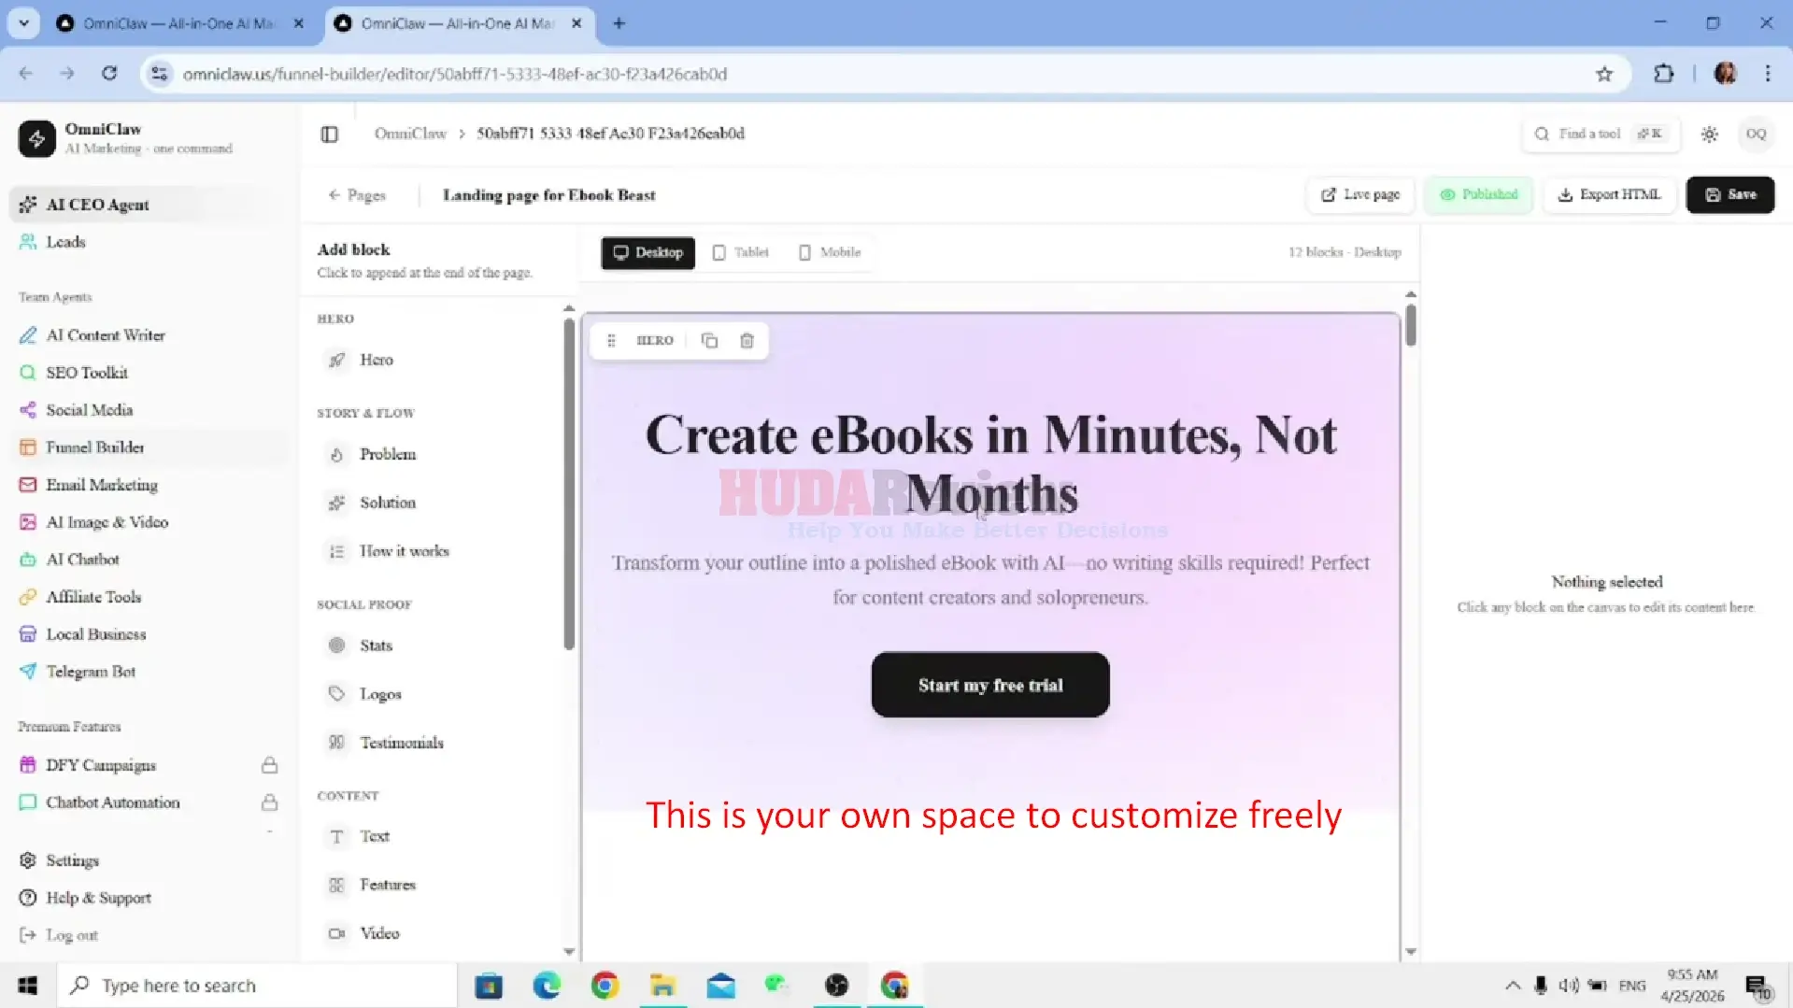
Task: Open the Live page link
Action: point(1360,194)
